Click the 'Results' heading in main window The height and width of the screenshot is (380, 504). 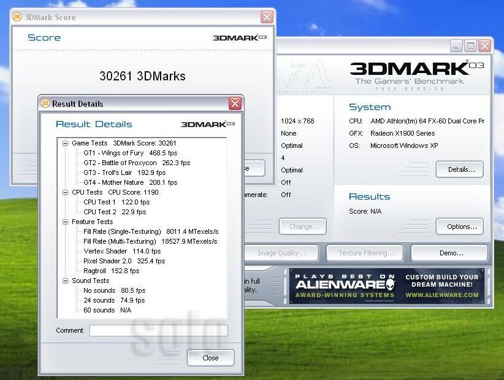(369, 196)
